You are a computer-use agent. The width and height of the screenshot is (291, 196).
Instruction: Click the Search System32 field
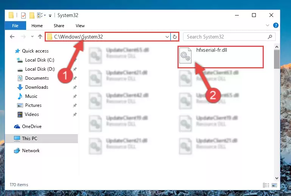pos(229,37)
